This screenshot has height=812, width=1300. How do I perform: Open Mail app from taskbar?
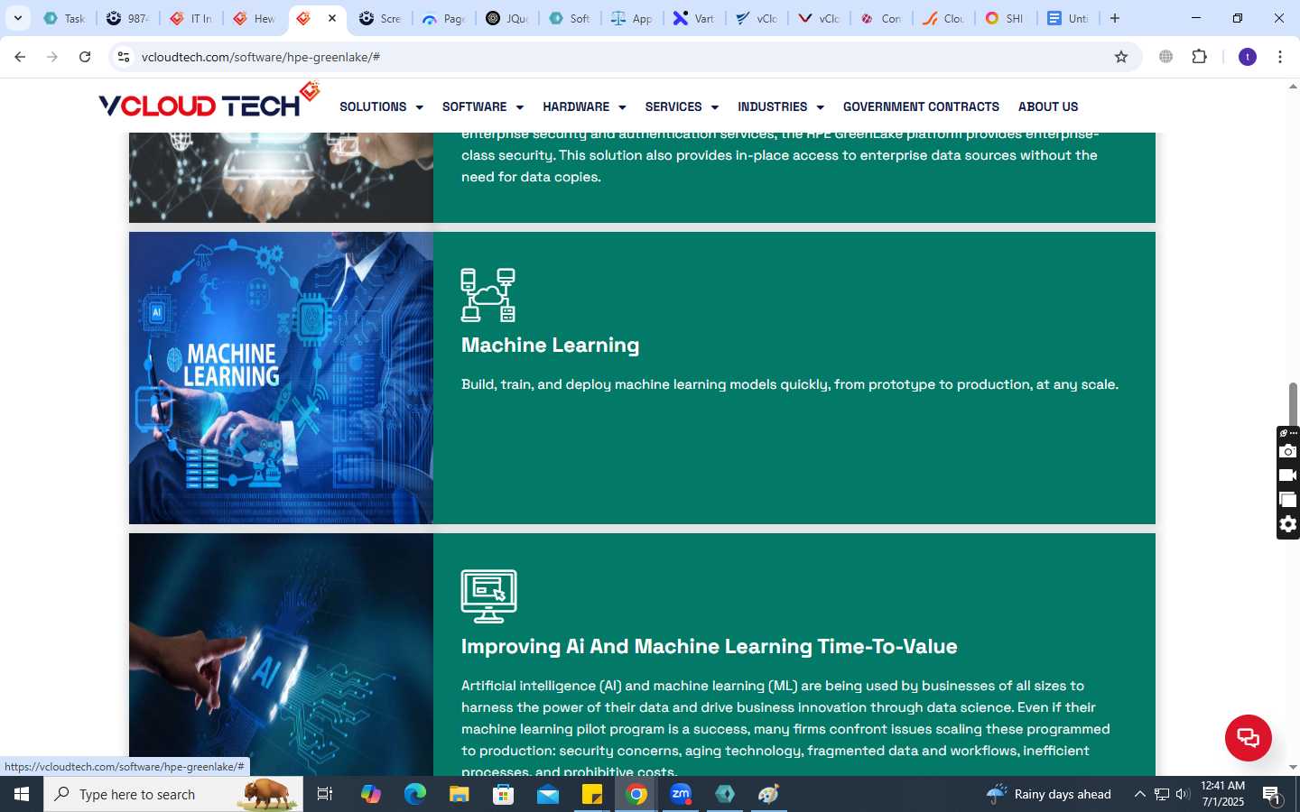coord(547,794)
